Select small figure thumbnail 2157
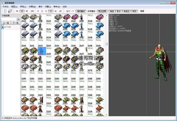The height and width of the screenshot is (121, 177). tap(83, 51)
